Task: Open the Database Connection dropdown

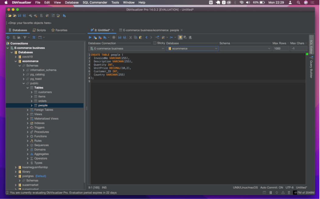Action: 127,49
